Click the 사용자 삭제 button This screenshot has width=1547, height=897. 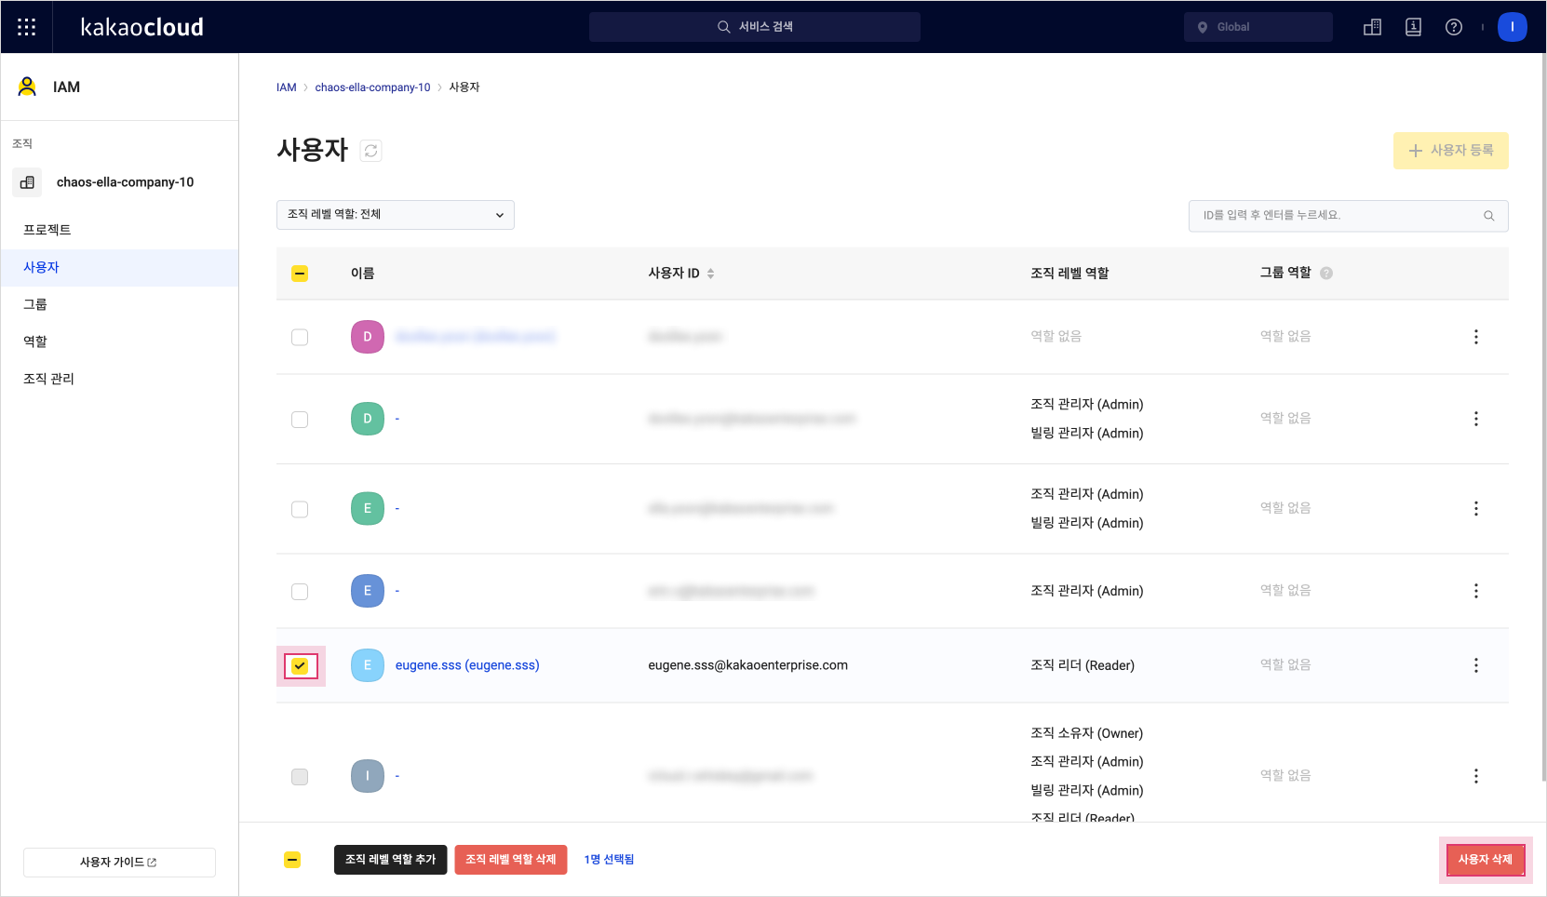(1486, 860)
